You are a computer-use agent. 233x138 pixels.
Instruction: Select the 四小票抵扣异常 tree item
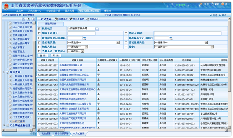coord(21,39)
